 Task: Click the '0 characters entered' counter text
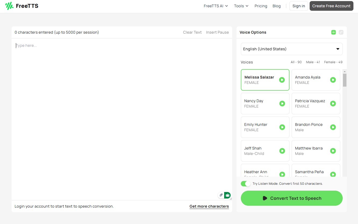click(x=57, y=32)
